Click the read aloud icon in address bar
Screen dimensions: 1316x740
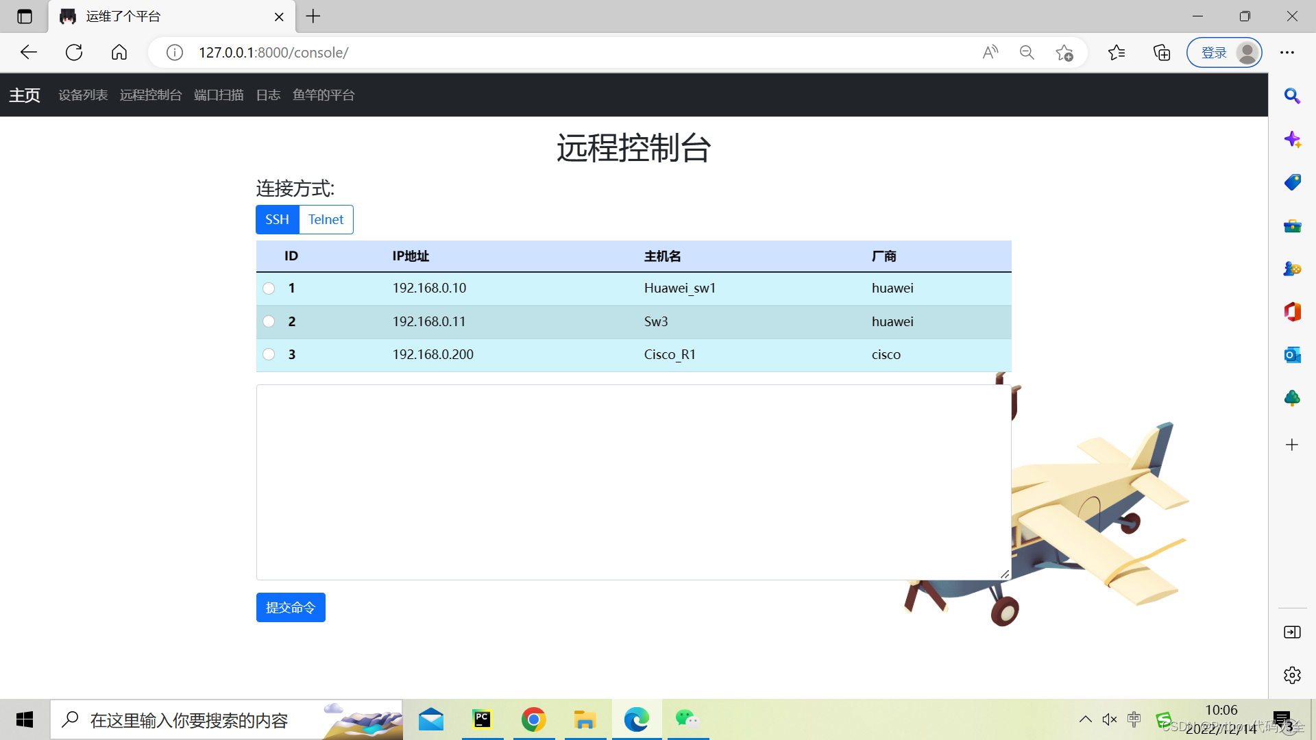coord(990,52)
